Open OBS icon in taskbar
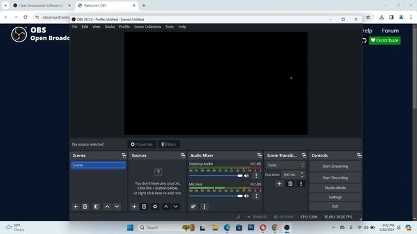Image resolution: width=417 pixels, height=234 pixels. (x=287, y=227)
